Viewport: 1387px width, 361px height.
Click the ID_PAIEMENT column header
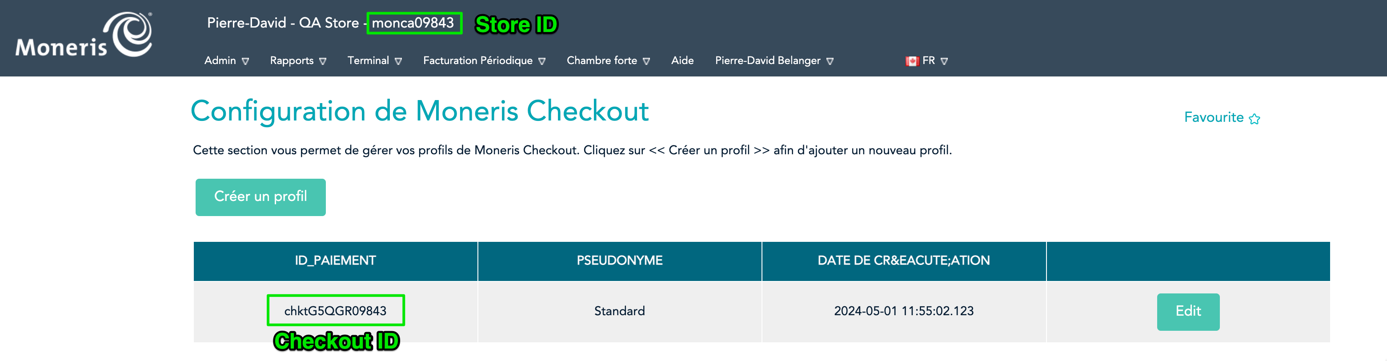click(x=336, y=261)
